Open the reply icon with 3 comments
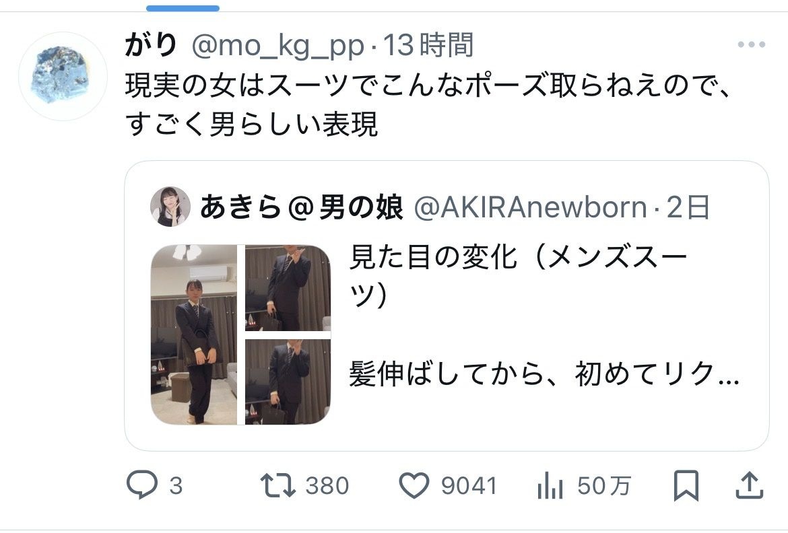788x533 pixels. 141,485
